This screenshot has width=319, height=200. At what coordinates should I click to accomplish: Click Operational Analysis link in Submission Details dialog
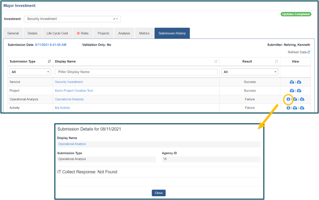click(x=72, y=144)
